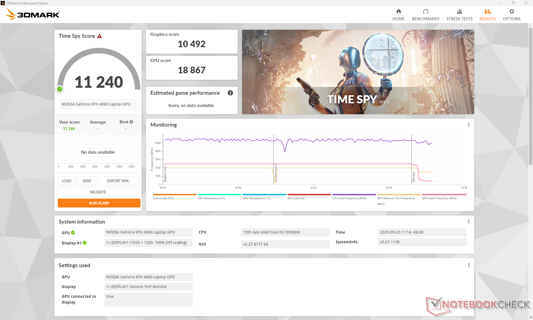Go to Benchmarks via speedometer icon

(x=425, y=12)
